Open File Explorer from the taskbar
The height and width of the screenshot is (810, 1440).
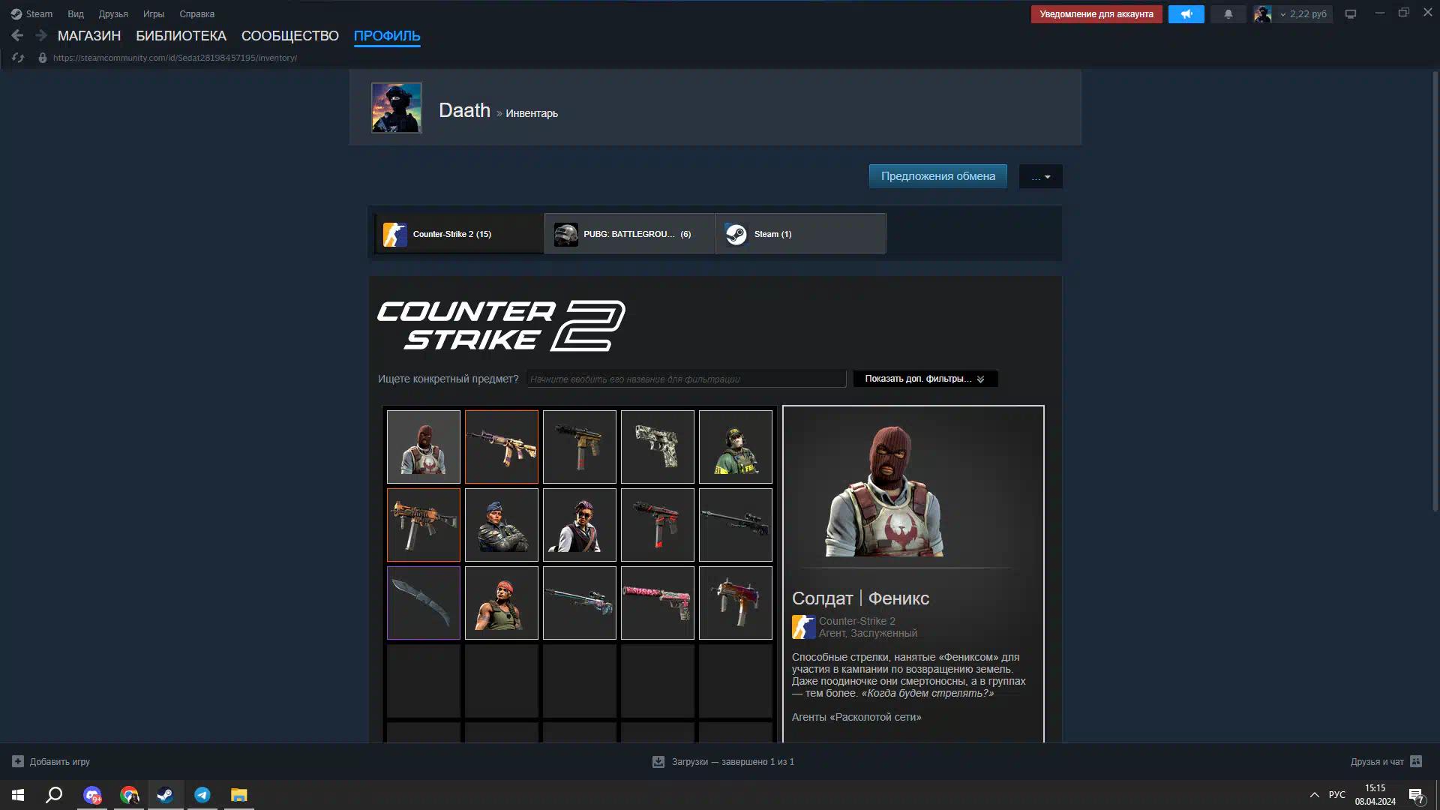pos(238,795)
